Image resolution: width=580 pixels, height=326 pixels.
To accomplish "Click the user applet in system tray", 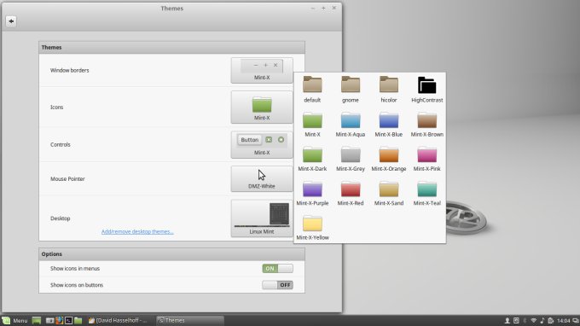I will tap(507, 320).
